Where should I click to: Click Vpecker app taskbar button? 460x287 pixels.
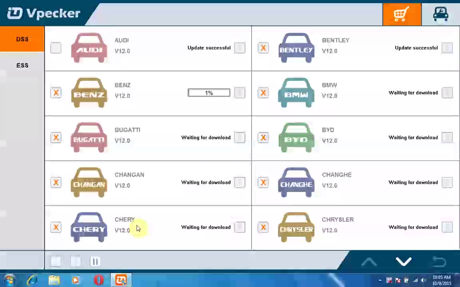tap(121, 280)
